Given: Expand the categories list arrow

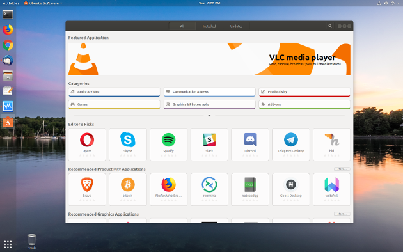Looking at the screenshot, I should pyautogui.click(x=209, y=116).
